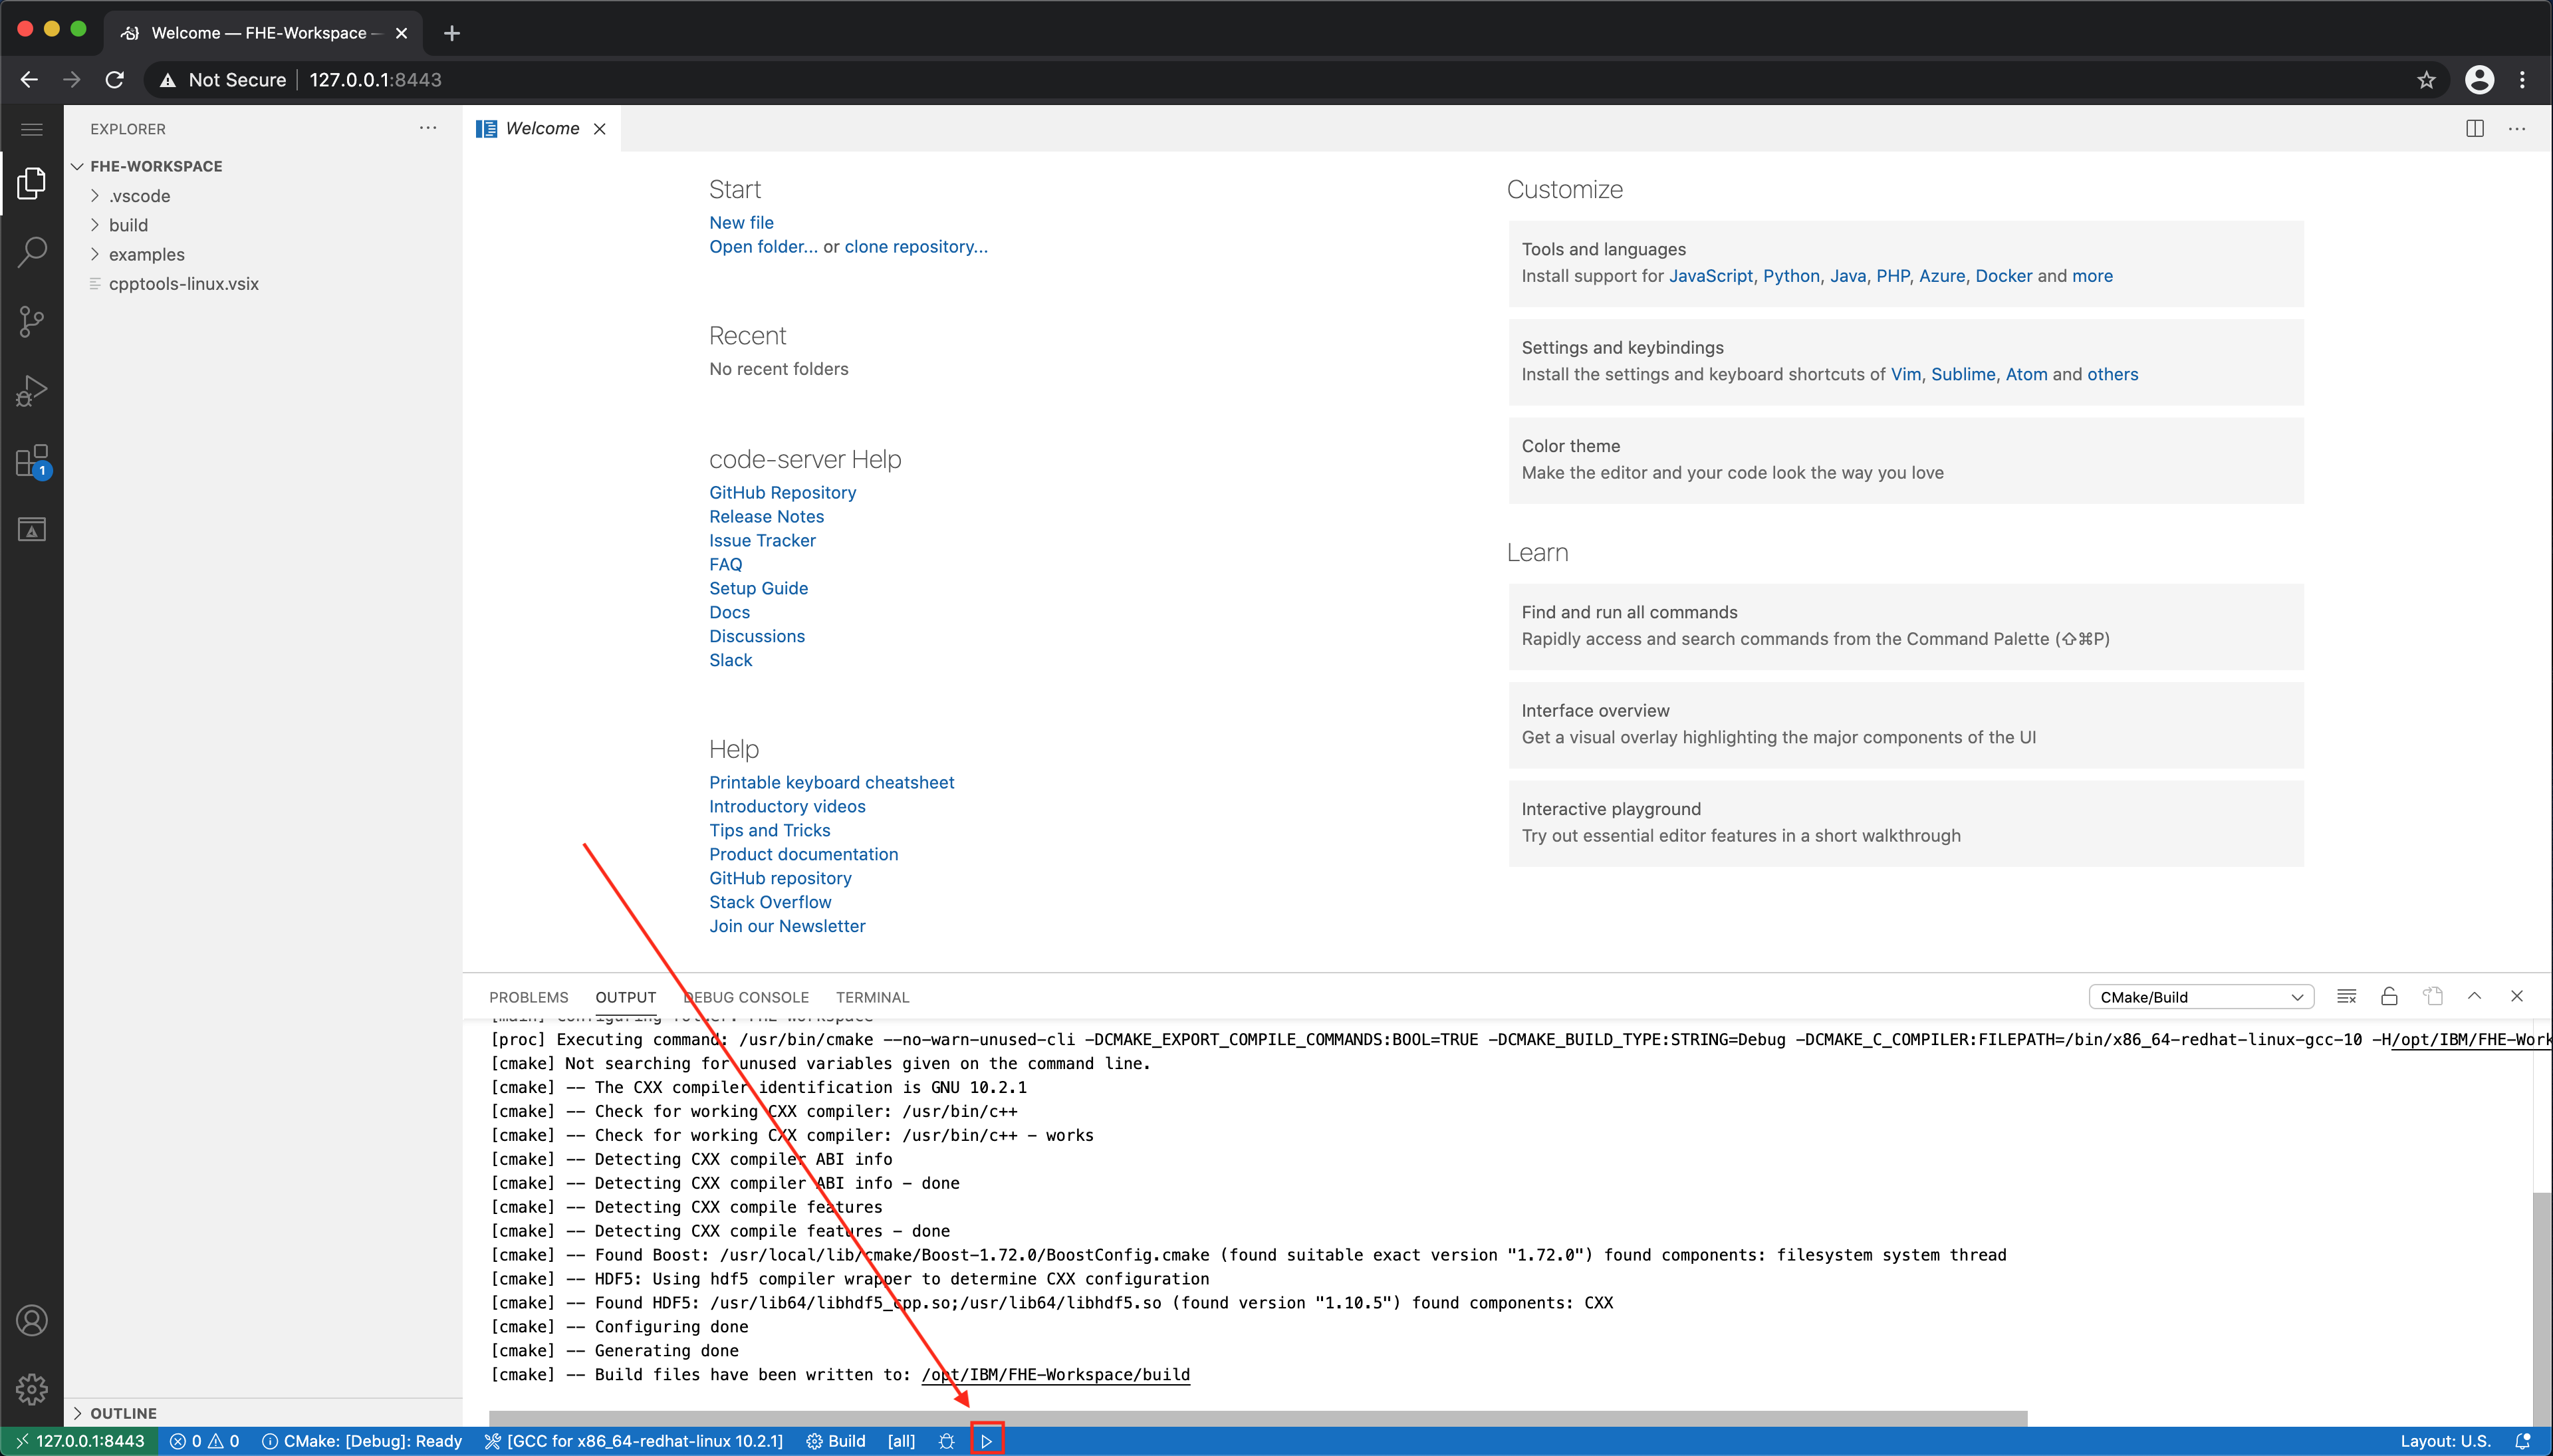Viewport: 2553px width, 1456px height.
Task: Open the Chrome three-dot menu
Action: [2523, 80]
